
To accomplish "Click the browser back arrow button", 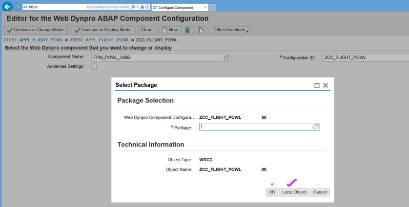I will pos(7,7).
